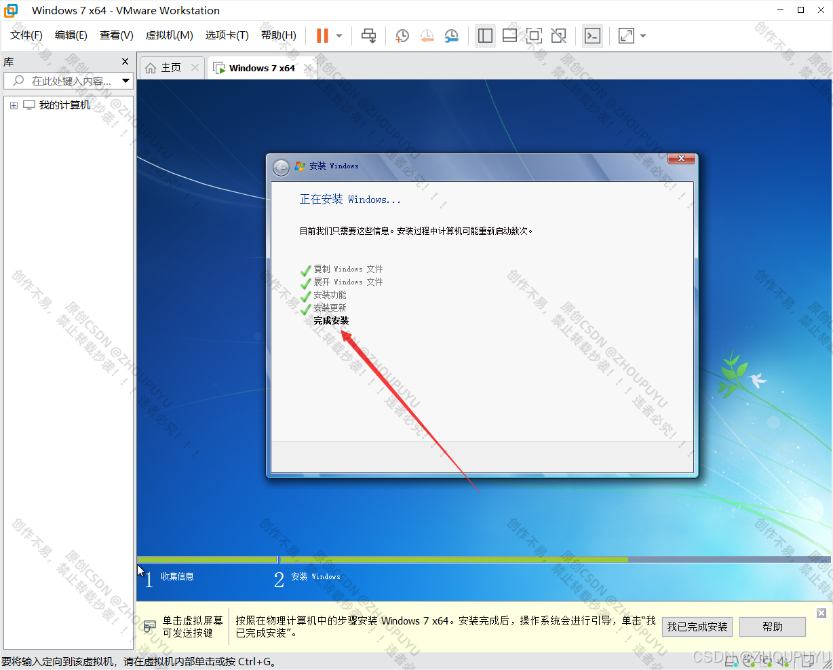Open the 选项卡(T) menu
The height and width of the screenshot is (670, 833).
(x=227, y=35)
